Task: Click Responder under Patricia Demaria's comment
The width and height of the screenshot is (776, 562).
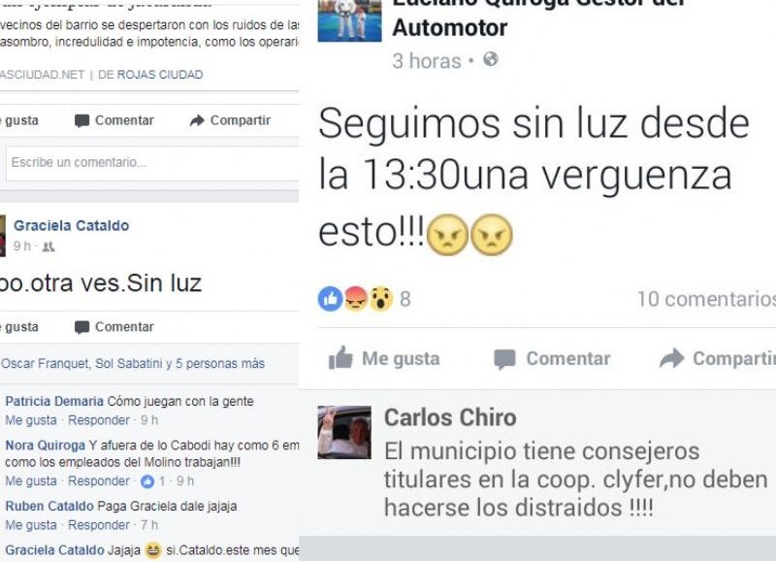Action: pos(99,420)
